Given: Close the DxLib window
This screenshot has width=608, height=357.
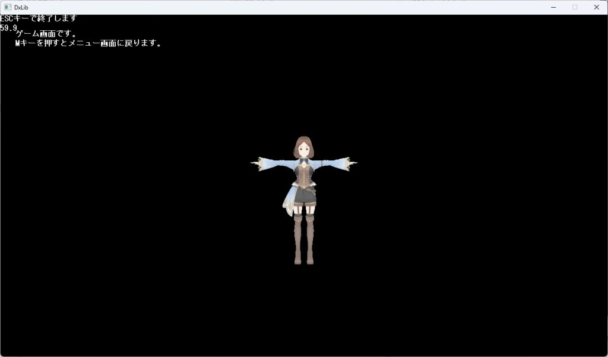Looking at the screenshot, I should click(x=596, y=7).
